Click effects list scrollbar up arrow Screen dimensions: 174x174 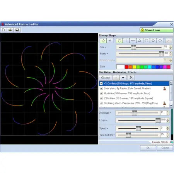[171, 83]
